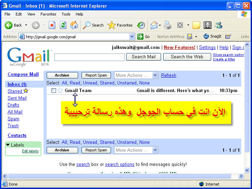252x189 pixels.
Task: Open the History toolbar icon
Action: click(141, 25)
